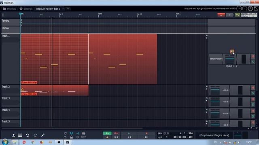Open the FathomMono64 plugin on Track 1
The height and width of the screenshot is (145, 259).
216,59
